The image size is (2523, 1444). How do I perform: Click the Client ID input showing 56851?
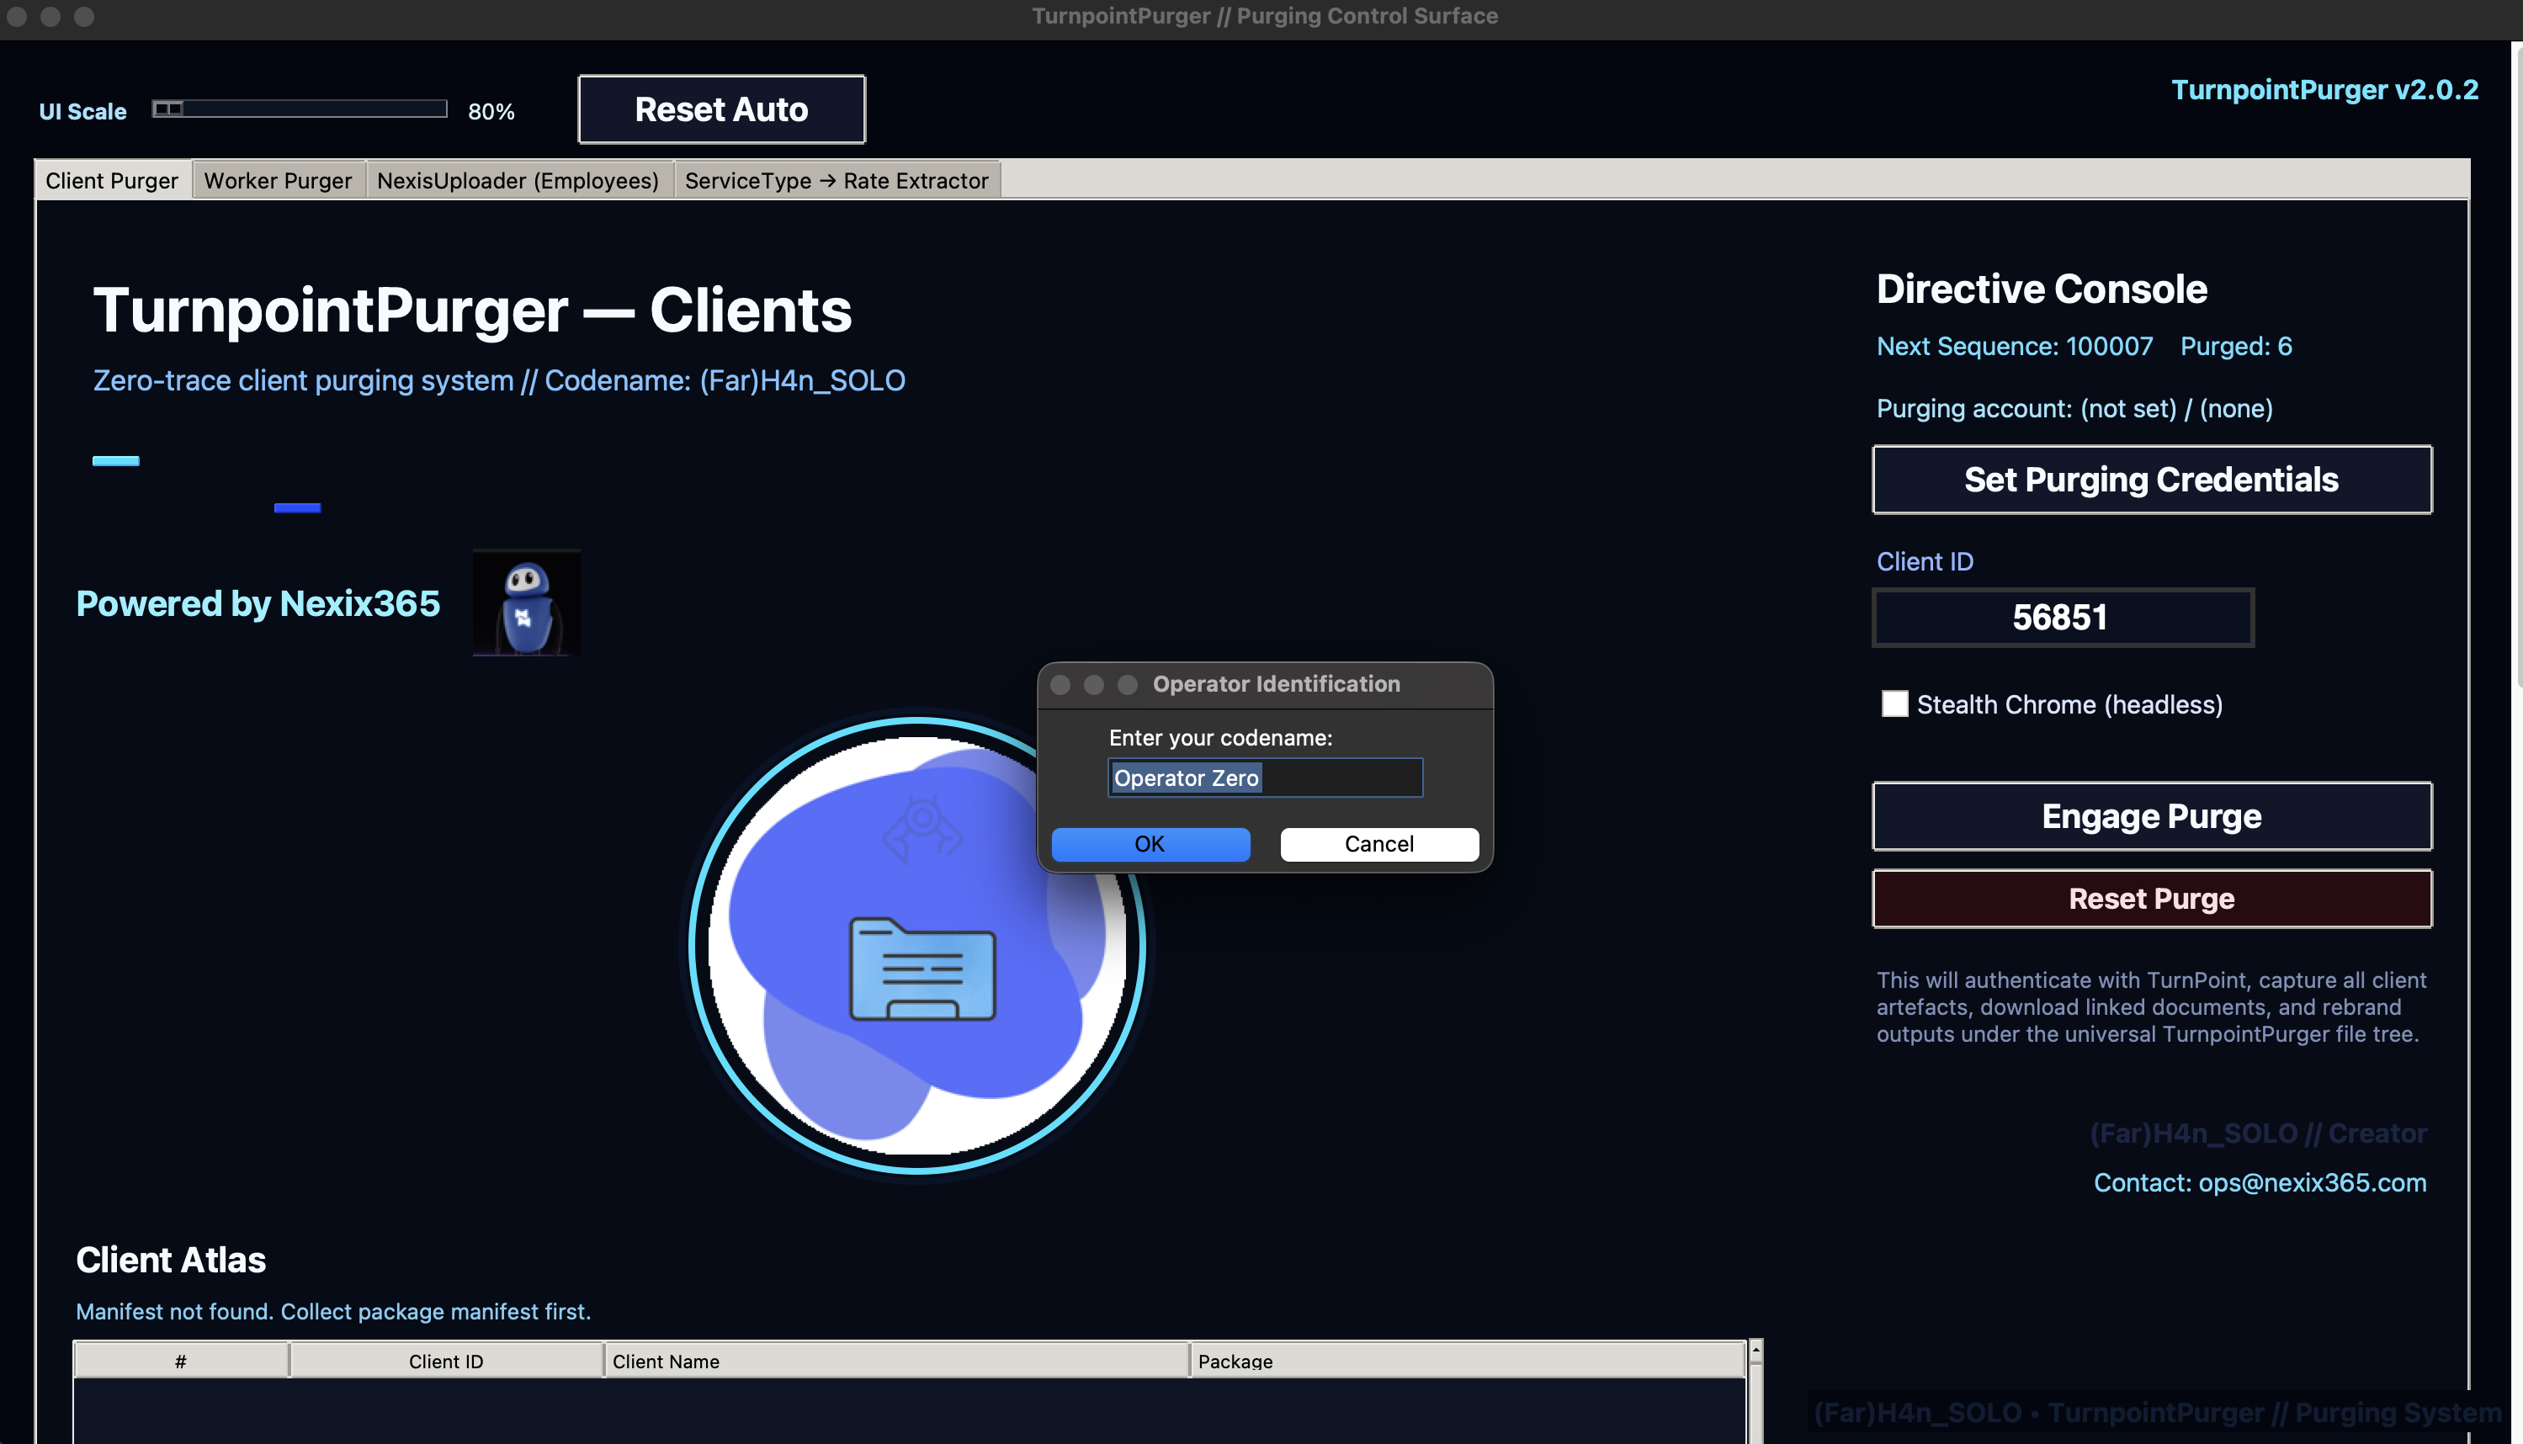tap(2063, 617)
